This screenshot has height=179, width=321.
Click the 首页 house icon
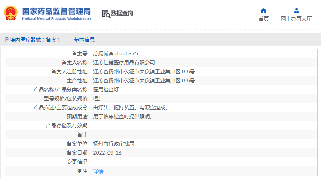tap(263, 10)
